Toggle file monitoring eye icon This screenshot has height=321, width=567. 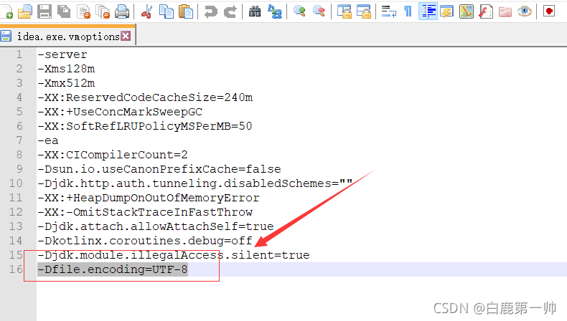click(x=525, y=11)
